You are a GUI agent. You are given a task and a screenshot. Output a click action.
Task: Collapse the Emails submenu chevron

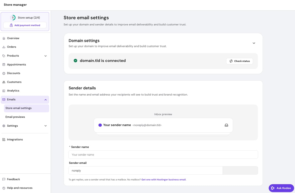click(46, 100)
